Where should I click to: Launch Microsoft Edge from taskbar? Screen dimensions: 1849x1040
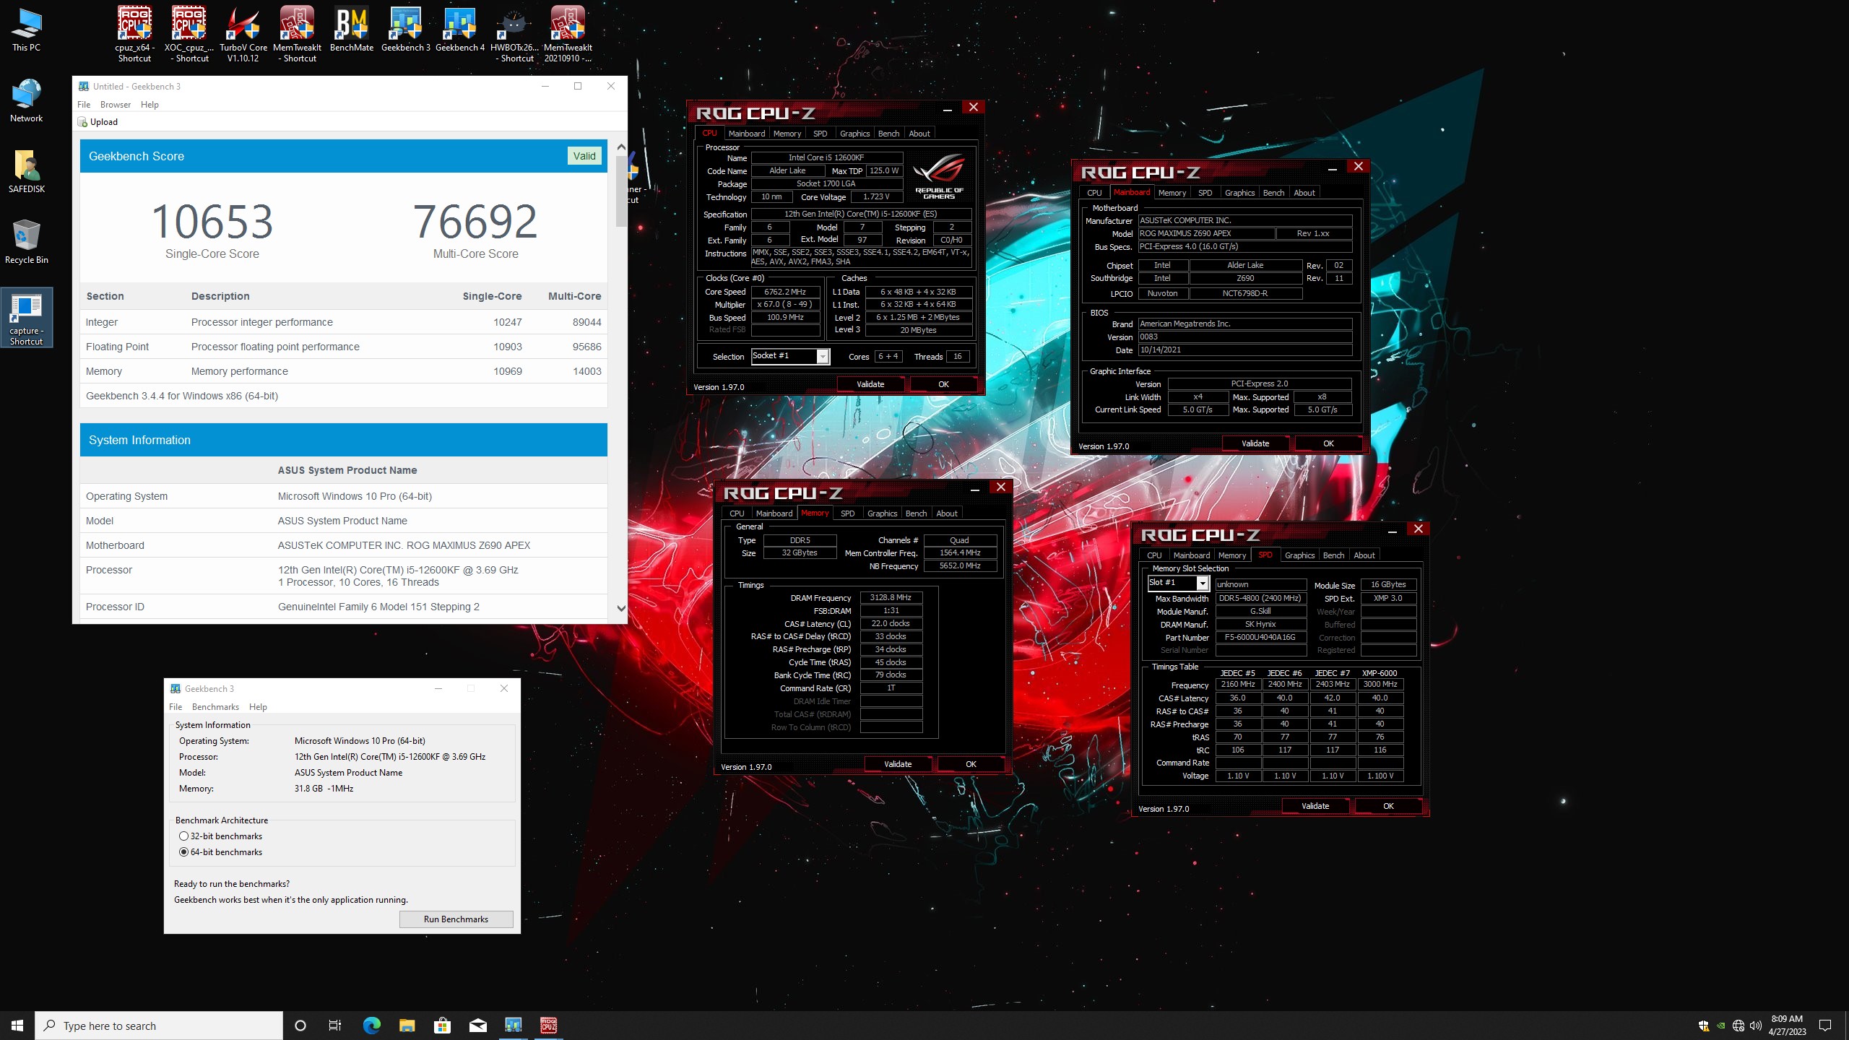(x=371, y=1026)
